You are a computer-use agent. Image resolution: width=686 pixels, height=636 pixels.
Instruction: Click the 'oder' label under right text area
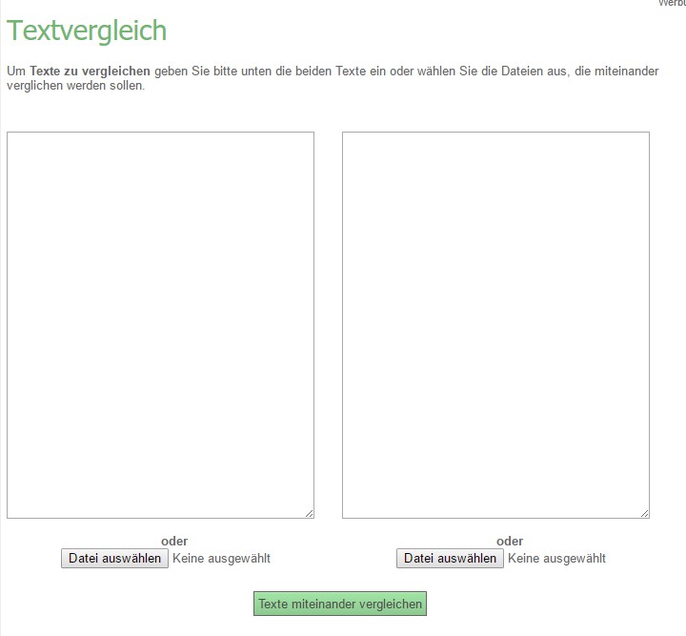[x=510, y=541]
